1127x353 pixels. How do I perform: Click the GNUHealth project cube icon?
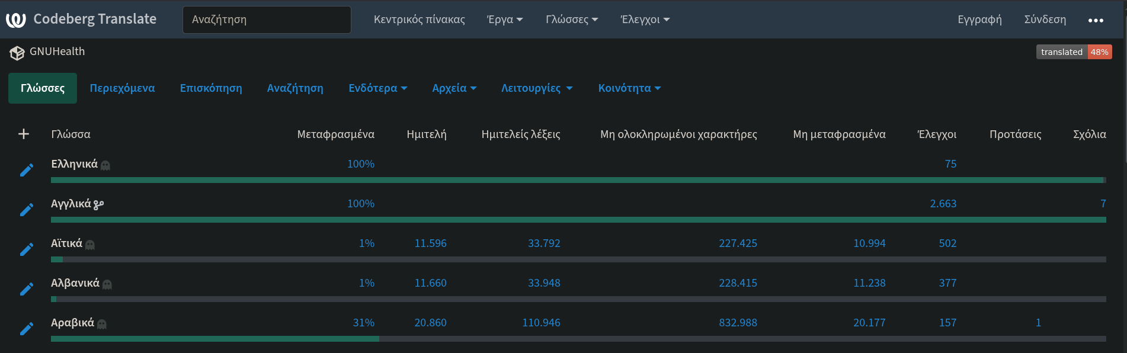coord(17,53)
